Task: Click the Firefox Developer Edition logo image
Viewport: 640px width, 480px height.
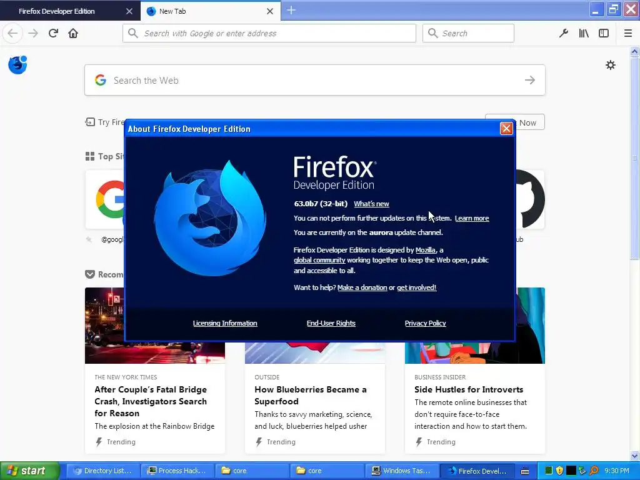Action: 210,218
